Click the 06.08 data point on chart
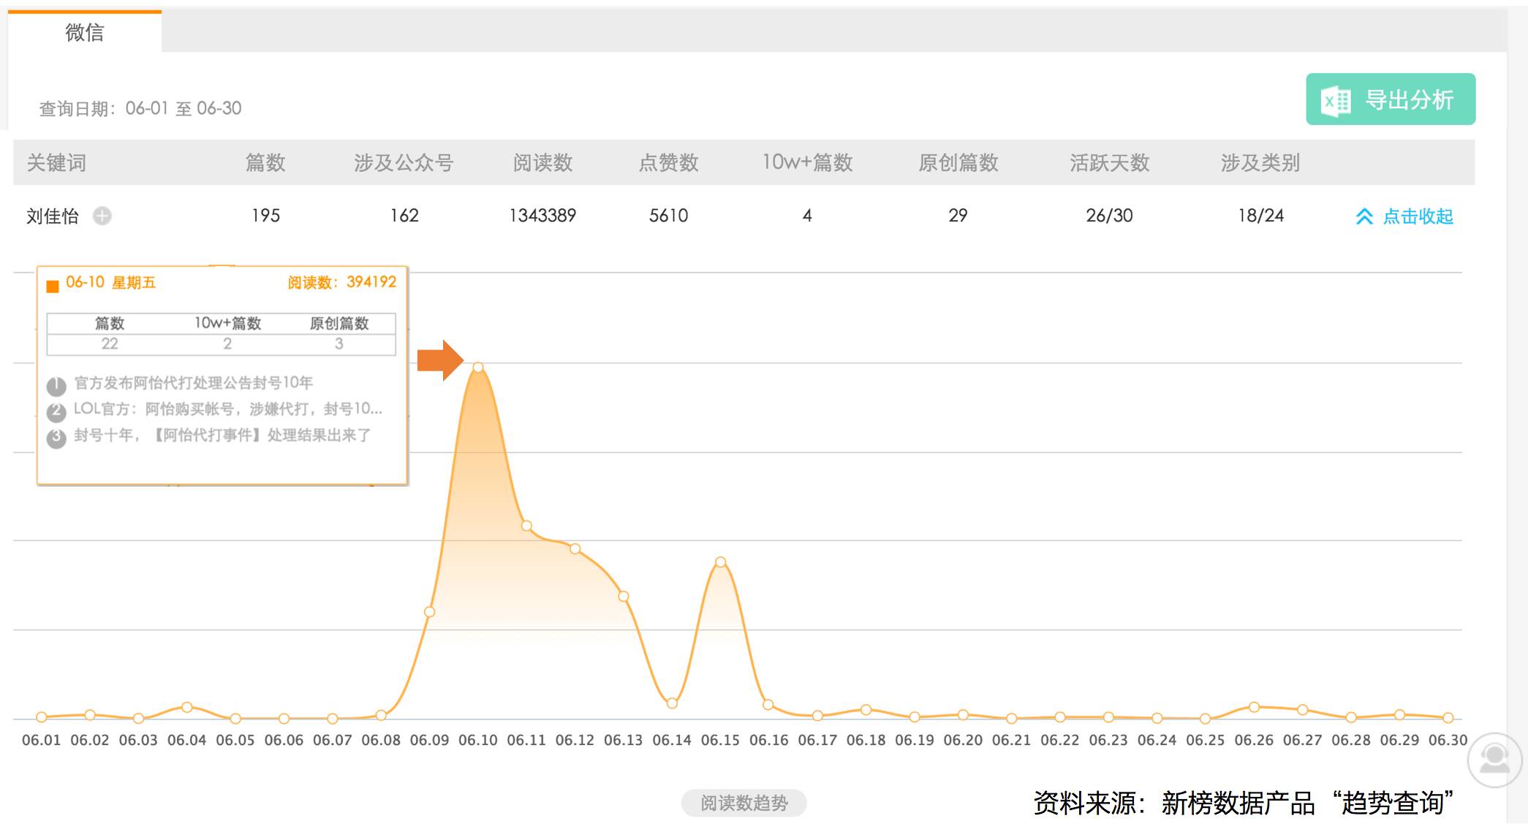Image resolution: width=1528 pixels, height=832 pixels. tap(381, 715)
